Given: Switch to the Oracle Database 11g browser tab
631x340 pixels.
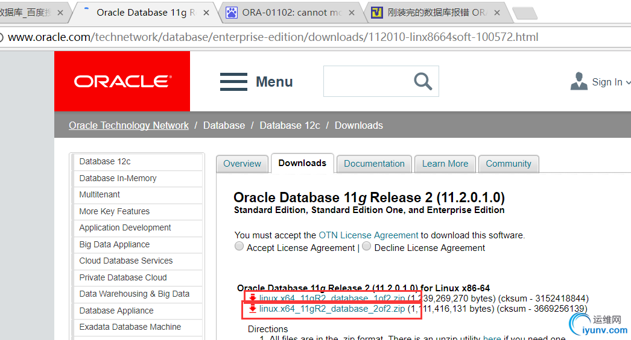Looking at the screenshot, I should (145, 13).
